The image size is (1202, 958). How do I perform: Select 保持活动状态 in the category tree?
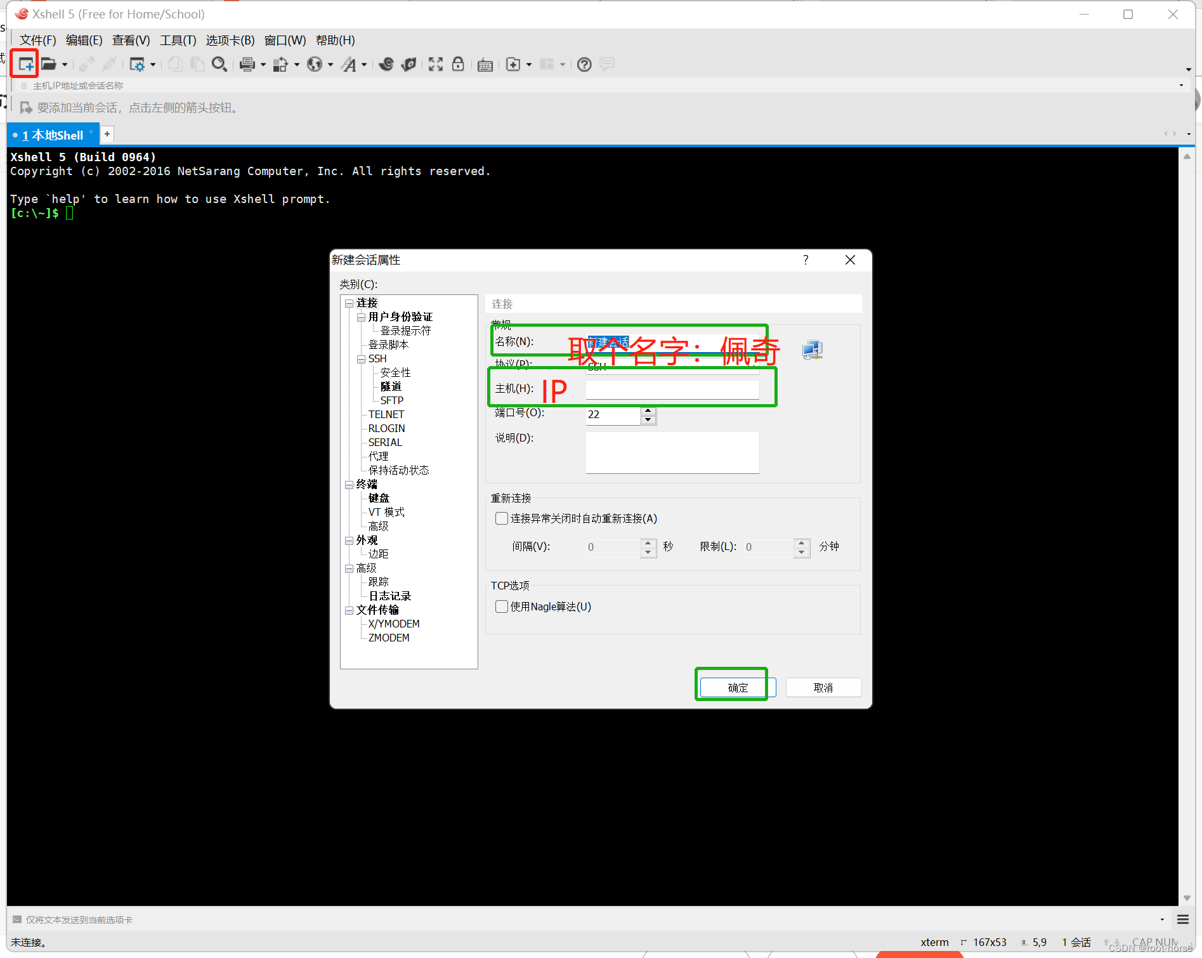click(398, 470)
